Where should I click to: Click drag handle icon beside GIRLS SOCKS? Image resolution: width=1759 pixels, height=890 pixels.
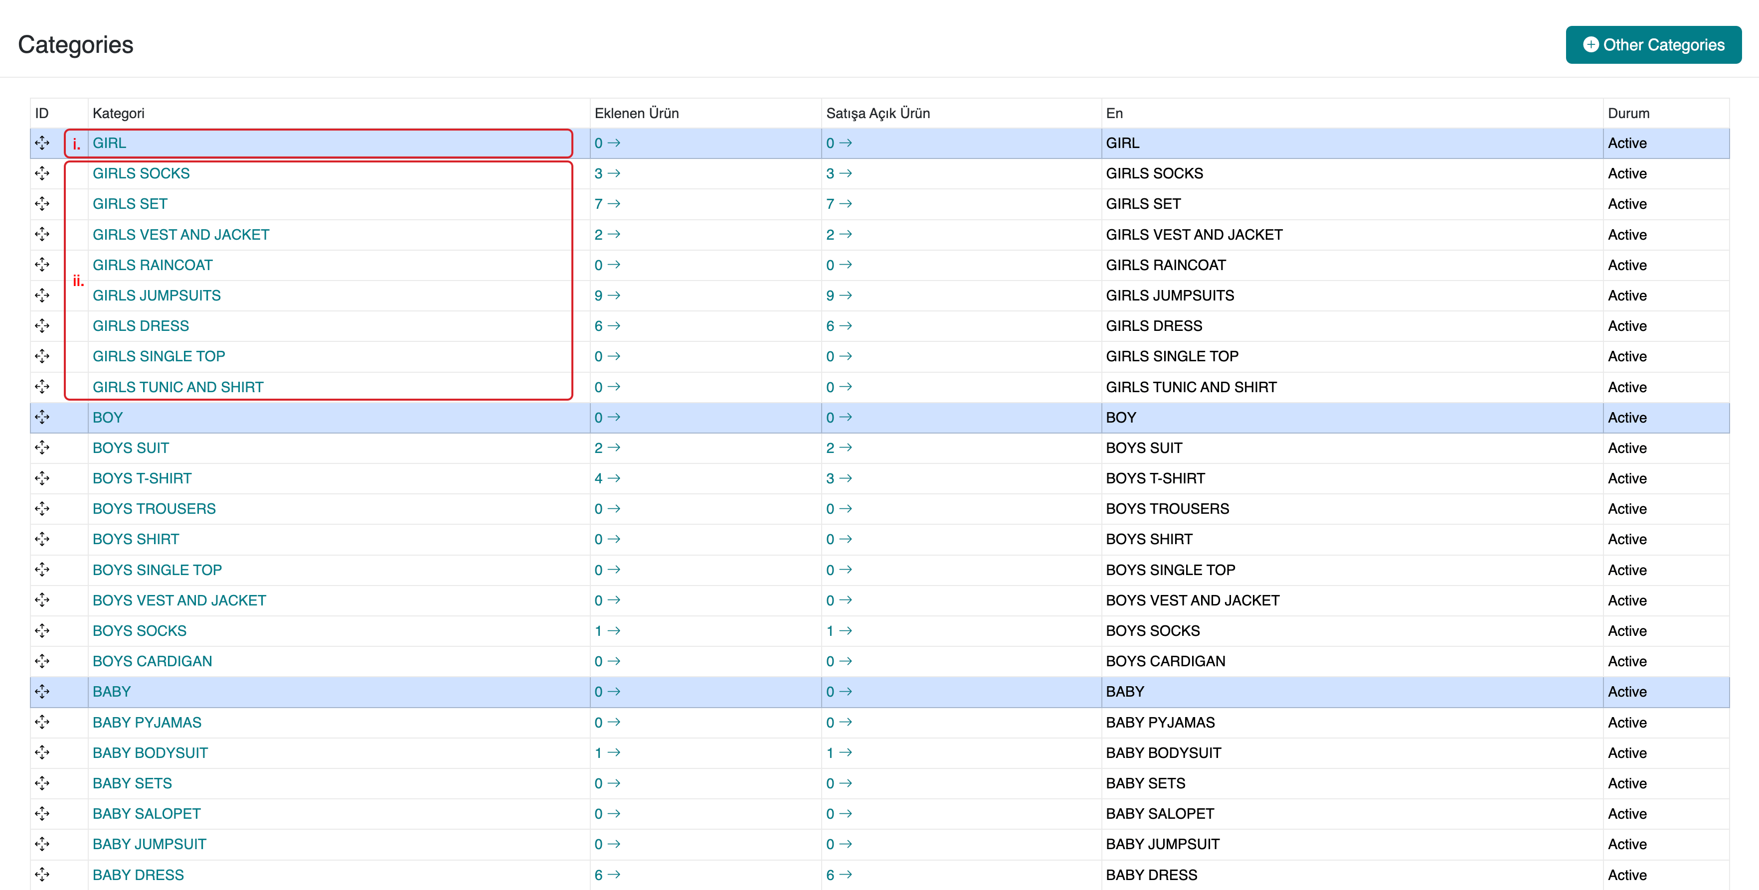pos(42,173)
